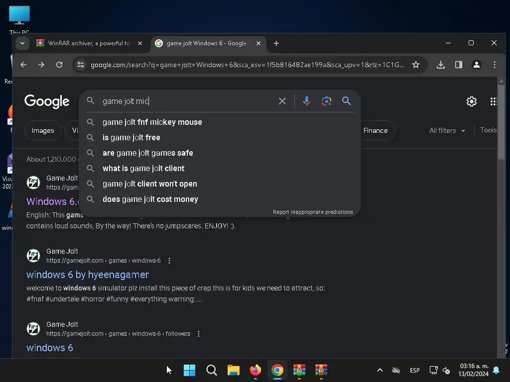Open Google Lens image search icon
510x382 pixels.
tap(327, 101)
